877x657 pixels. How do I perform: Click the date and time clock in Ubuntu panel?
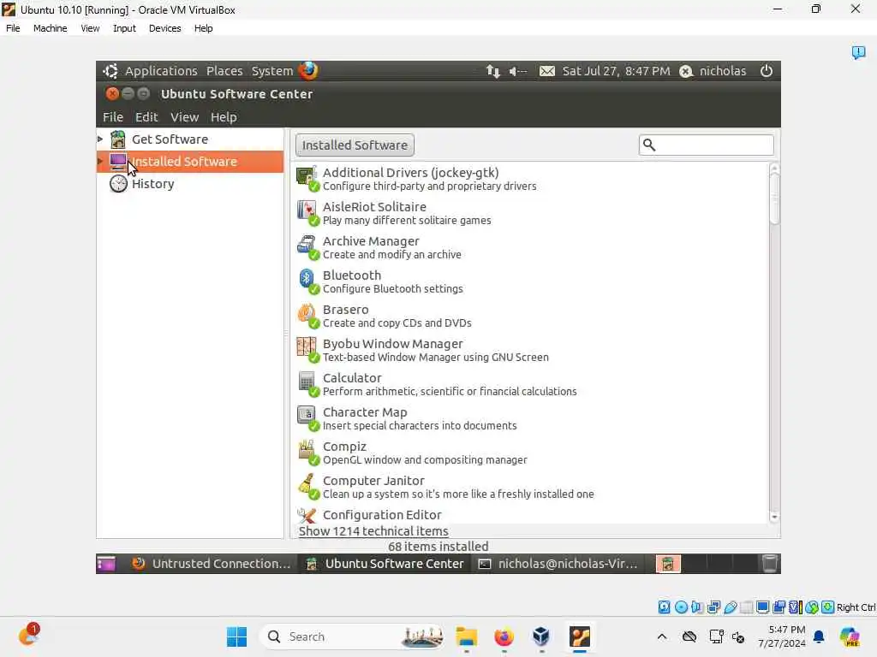click(616, 71)
